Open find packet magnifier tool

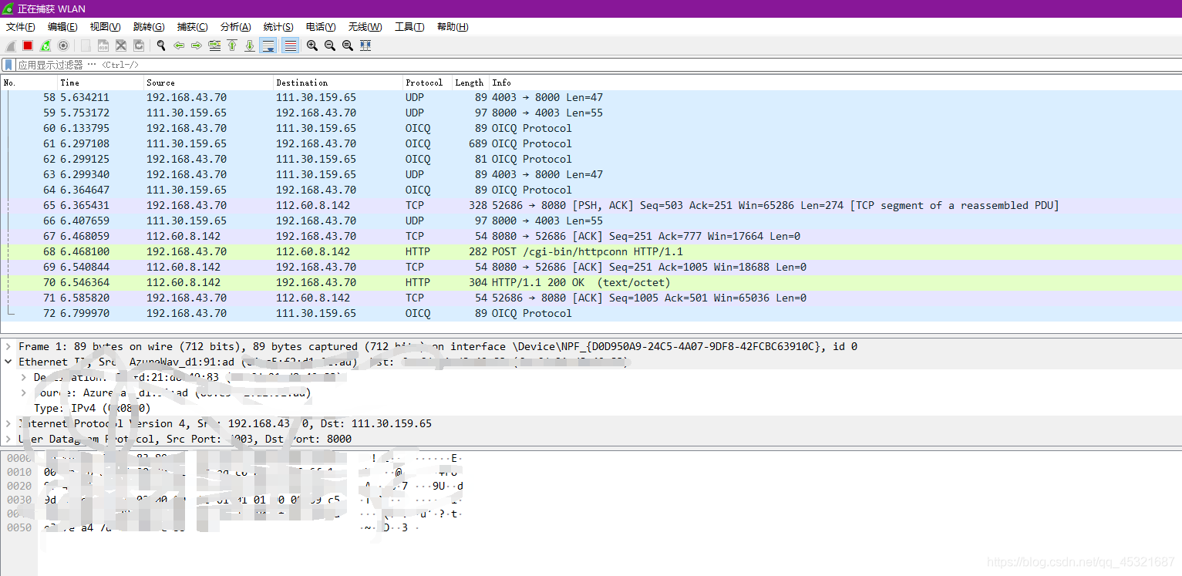tap(161, 45)
